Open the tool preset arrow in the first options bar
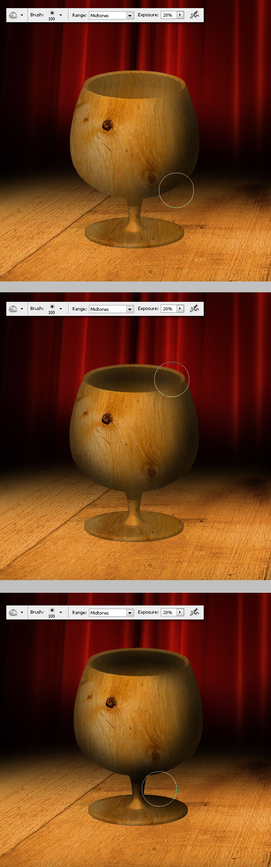271x867 pixels. [22, 15]
